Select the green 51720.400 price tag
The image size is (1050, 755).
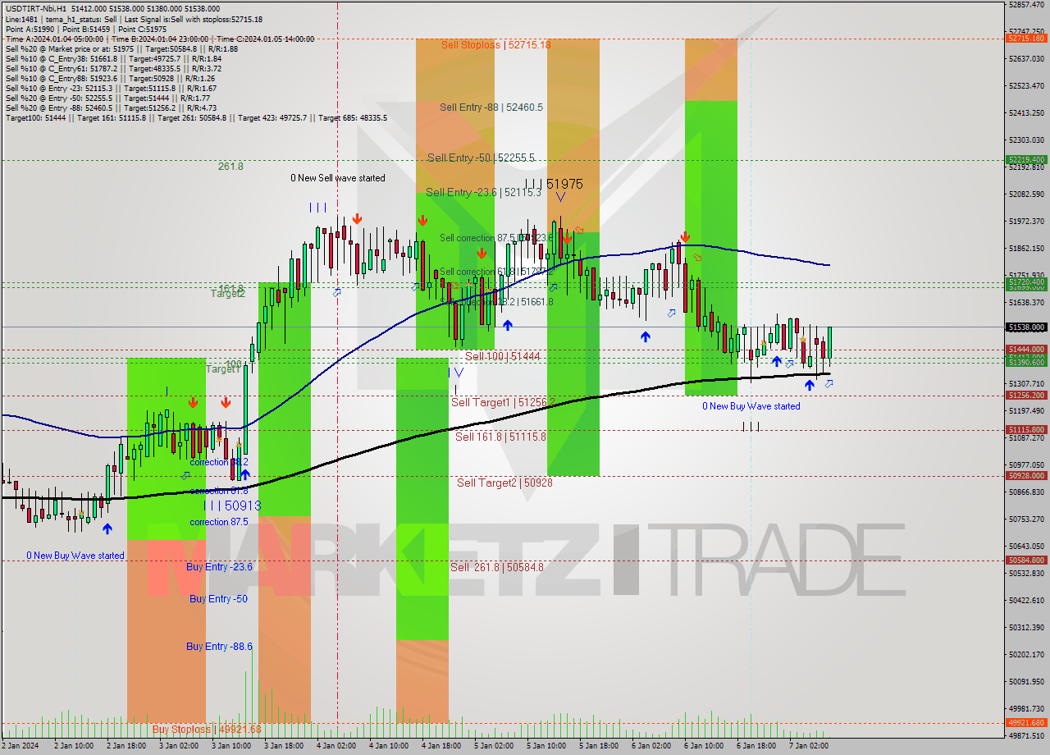point(1026,281)
